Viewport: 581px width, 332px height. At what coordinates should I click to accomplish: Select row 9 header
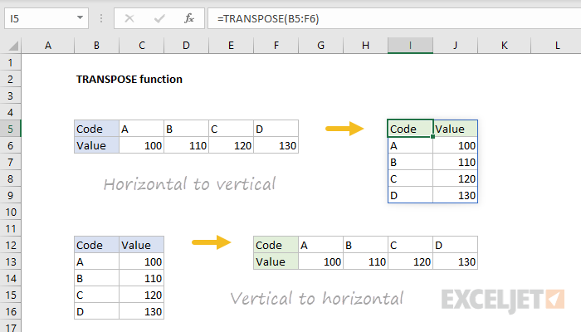tap(10, 195)
